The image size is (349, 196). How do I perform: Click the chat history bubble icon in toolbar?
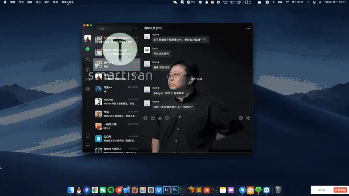coord(168,118)
